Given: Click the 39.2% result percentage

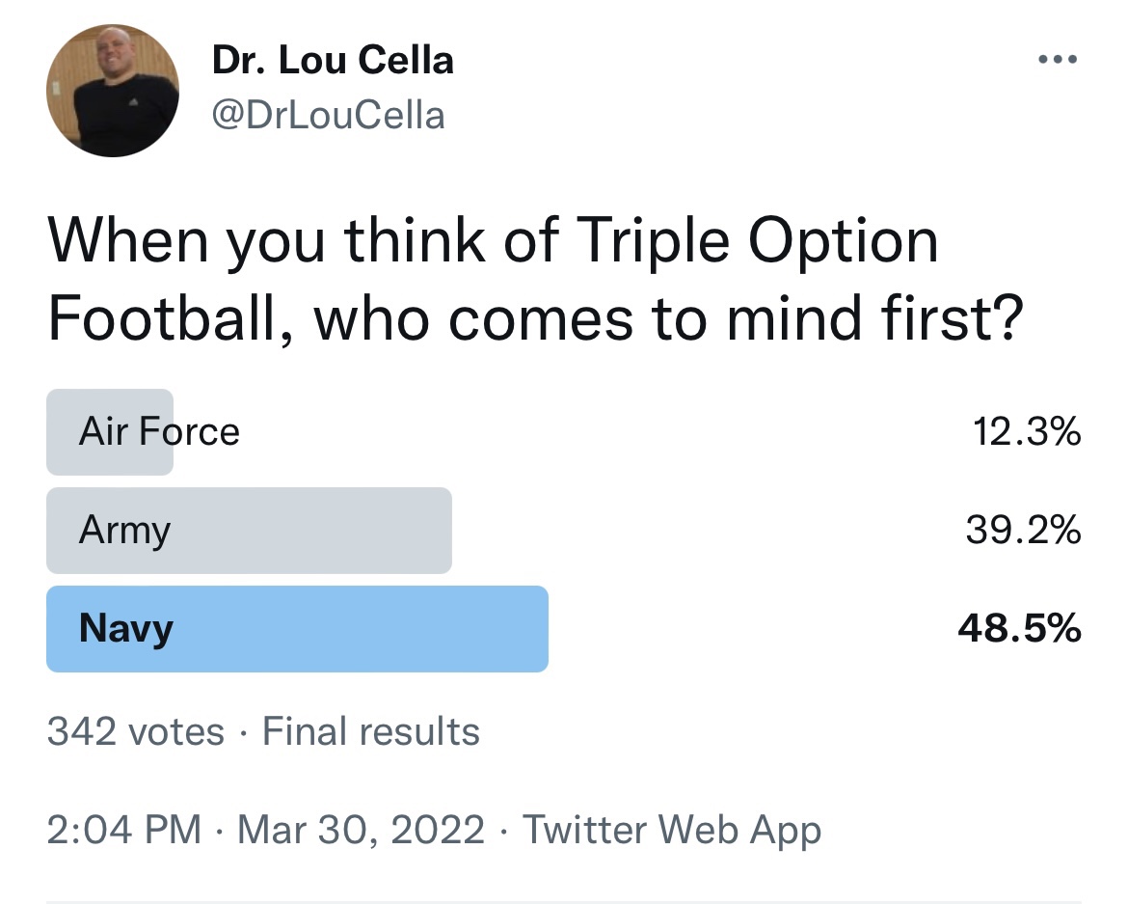Looking at the screenshot, I should click(1023, 531).
